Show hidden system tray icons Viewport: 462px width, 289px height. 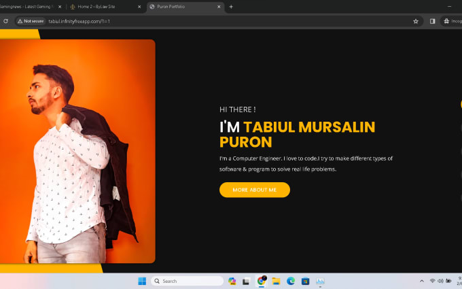tap(422, 281)
